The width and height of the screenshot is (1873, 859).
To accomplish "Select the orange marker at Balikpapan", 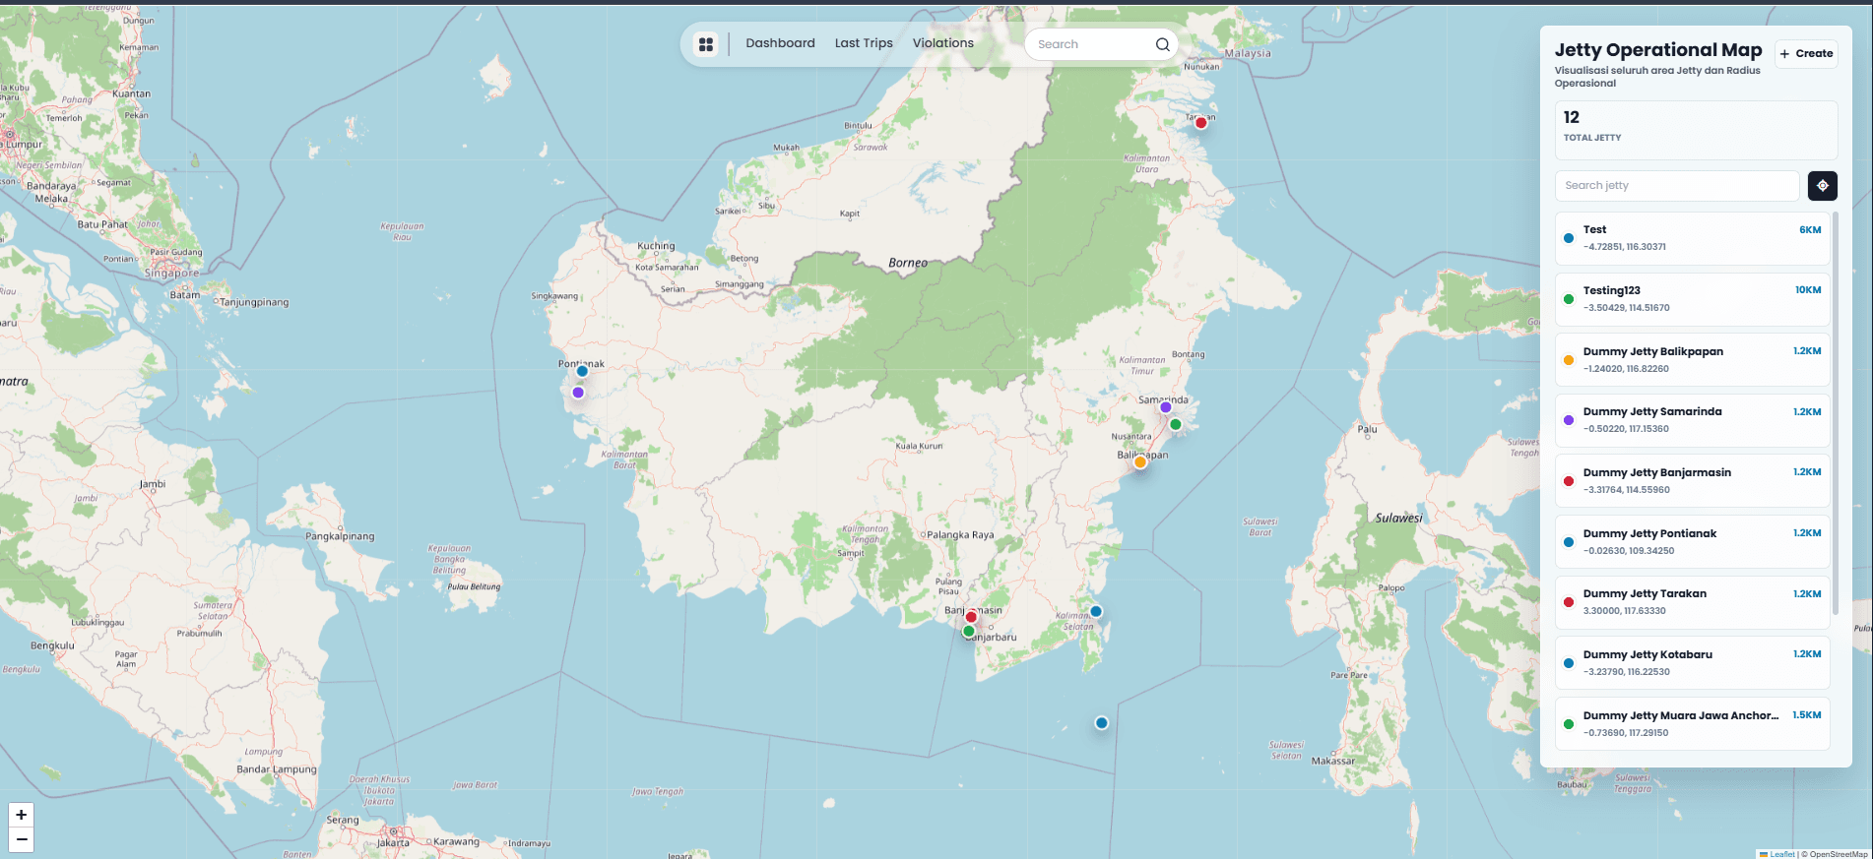I will click(1139, 462).
